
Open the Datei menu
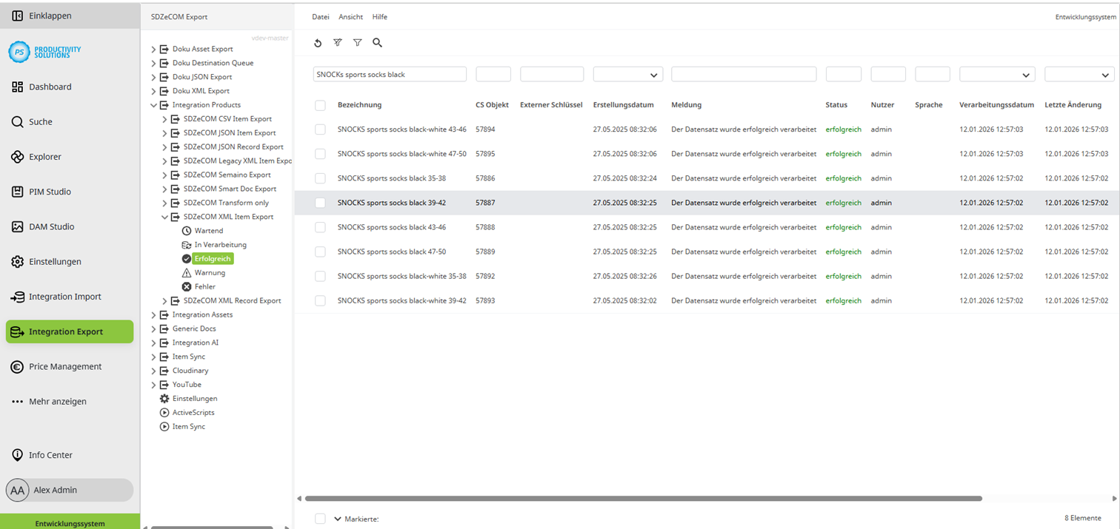pos(321,17)
